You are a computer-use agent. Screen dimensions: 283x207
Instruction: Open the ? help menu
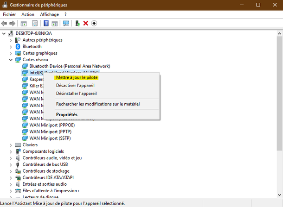[x=65, y=14]
